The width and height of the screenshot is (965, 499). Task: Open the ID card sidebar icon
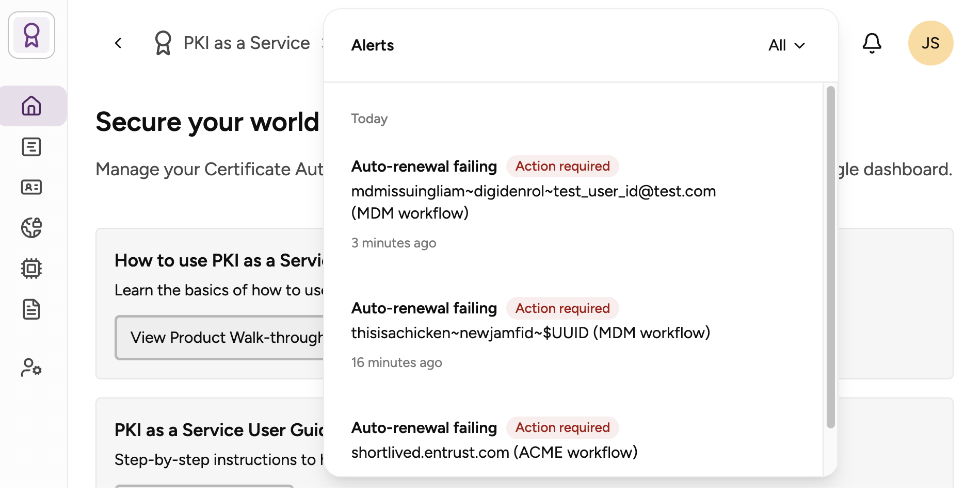[31, 187]
